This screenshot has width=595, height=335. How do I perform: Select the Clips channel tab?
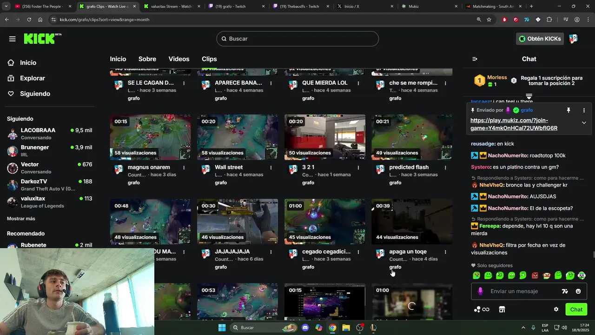point(209,59)
